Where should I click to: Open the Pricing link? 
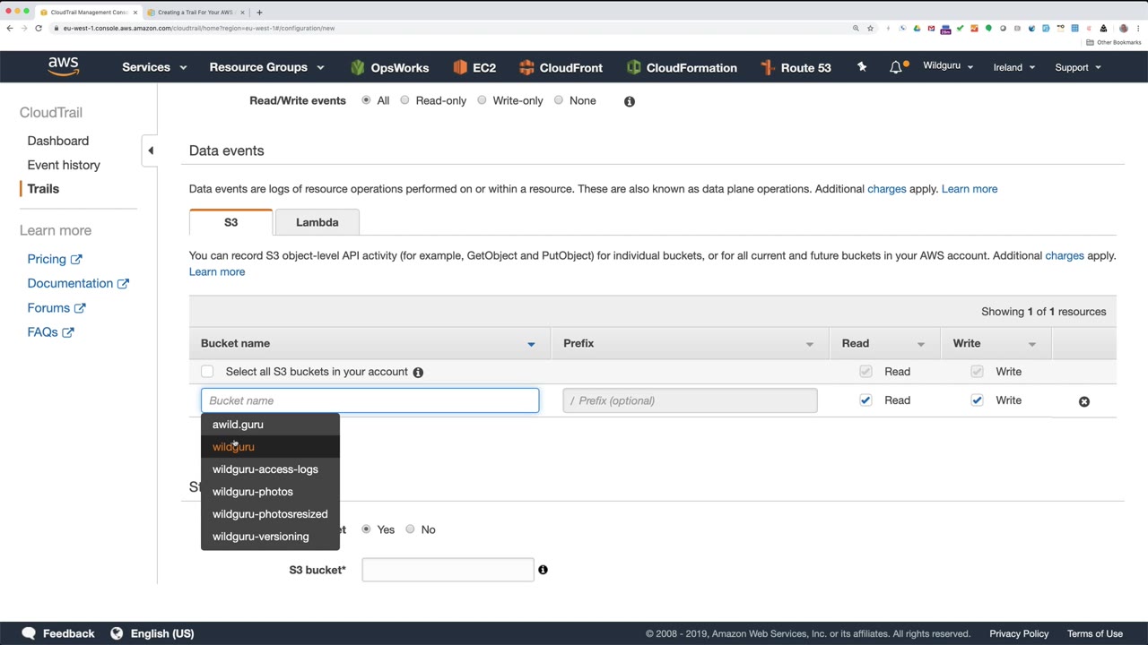click(55, 259)
